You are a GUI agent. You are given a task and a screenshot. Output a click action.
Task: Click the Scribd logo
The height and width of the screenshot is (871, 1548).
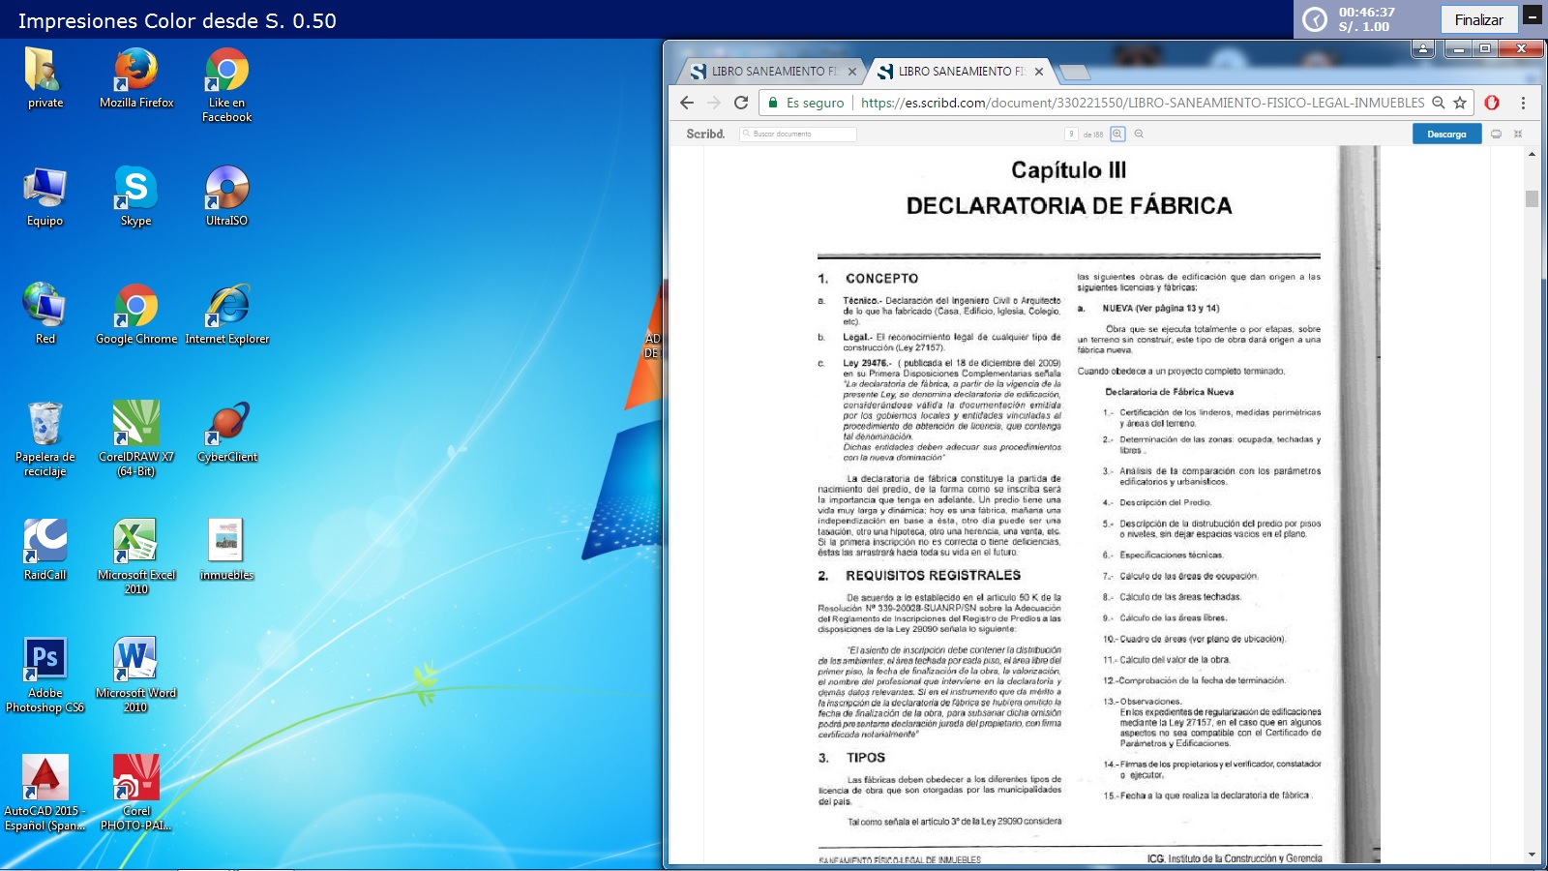point(705,134)
